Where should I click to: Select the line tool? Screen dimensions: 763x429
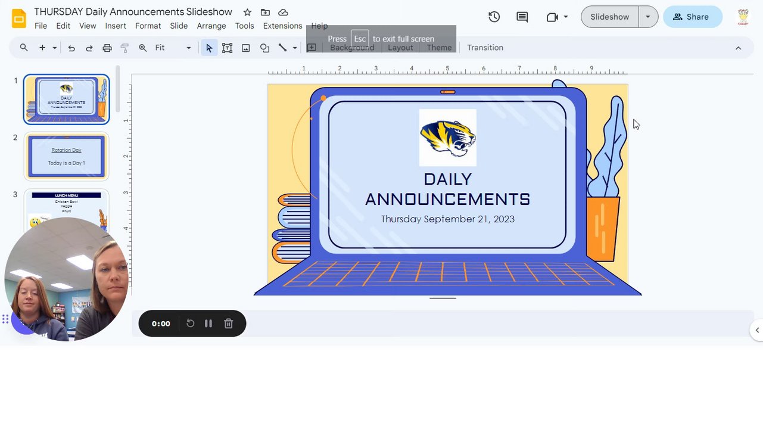pyautogui.click(x=282, y=48)
